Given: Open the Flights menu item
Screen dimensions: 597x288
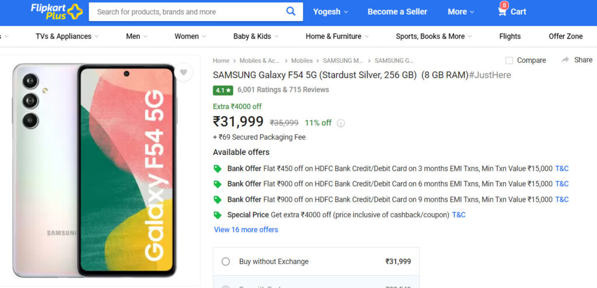Looking at the screenshot, I should 510,37.
